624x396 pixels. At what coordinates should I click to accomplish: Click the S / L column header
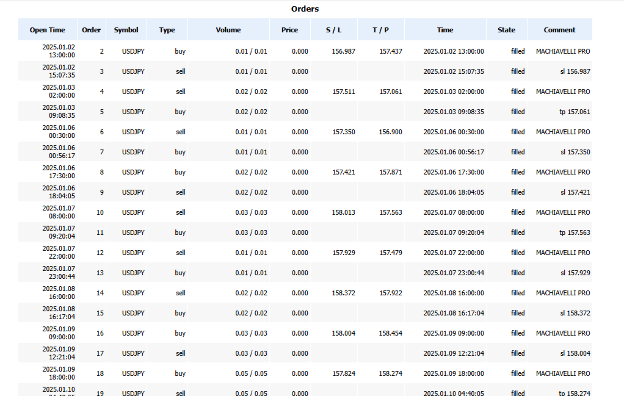[x=334, y=30]
